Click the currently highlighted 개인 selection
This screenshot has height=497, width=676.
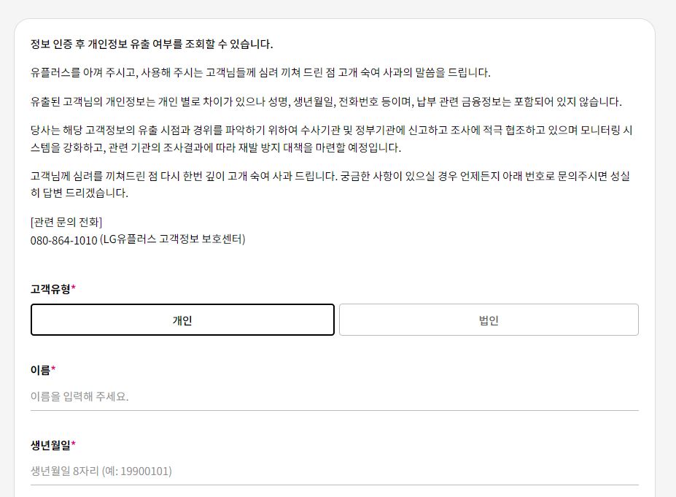[182, 320]
